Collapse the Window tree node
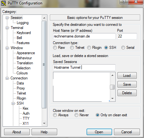 click(7, 48)
